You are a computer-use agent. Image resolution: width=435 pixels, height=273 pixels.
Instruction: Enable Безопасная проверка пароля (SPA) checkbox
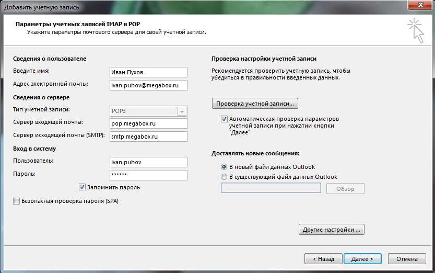17,201
